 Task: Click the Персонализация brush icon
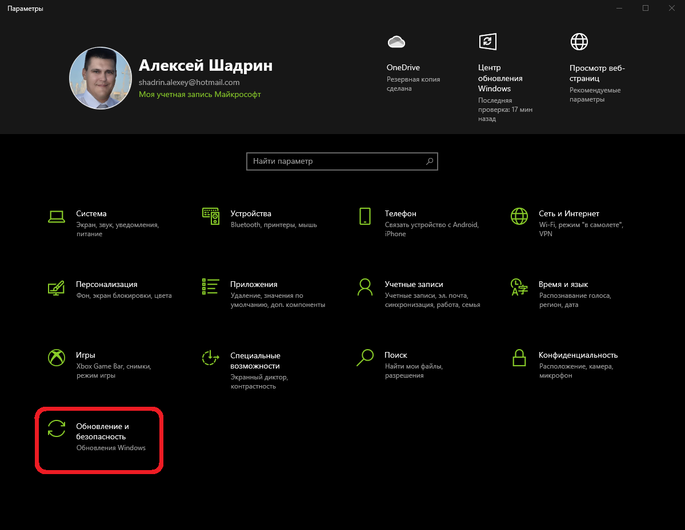[x=57, y=288]
